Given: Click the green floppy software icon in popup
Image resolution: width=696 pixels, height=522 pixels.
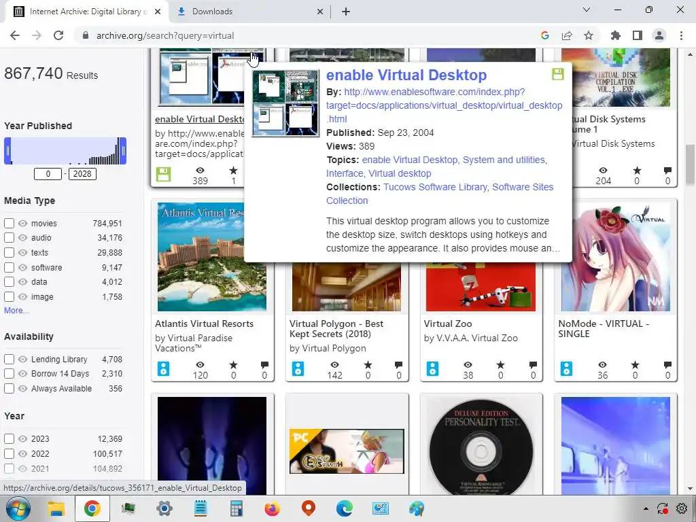Looking at the screenshot, I should (x=558, y=74).
